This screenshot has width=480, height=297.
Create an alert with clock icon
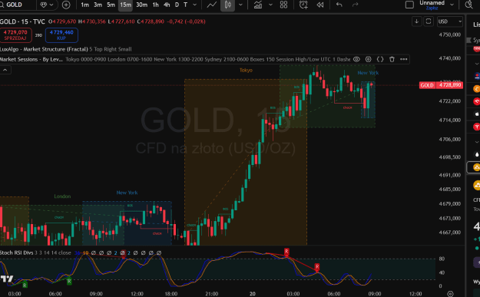click(303, 5)
